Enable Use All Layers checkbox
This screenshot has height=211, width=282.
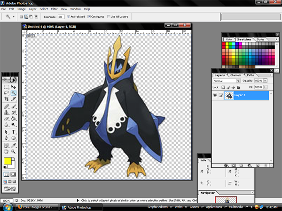pos(109,17)
